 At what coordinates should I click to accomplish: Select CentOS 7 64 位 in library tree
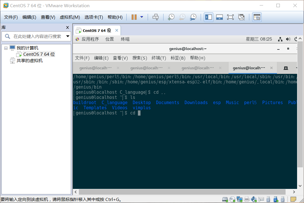coord(39,54)
